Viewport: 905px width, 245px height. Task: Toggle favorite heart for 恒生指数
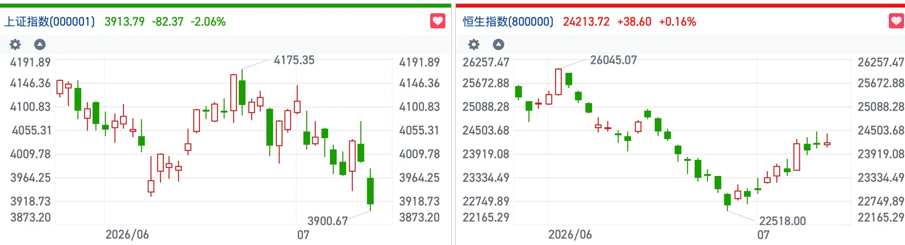tap(896, 21)
